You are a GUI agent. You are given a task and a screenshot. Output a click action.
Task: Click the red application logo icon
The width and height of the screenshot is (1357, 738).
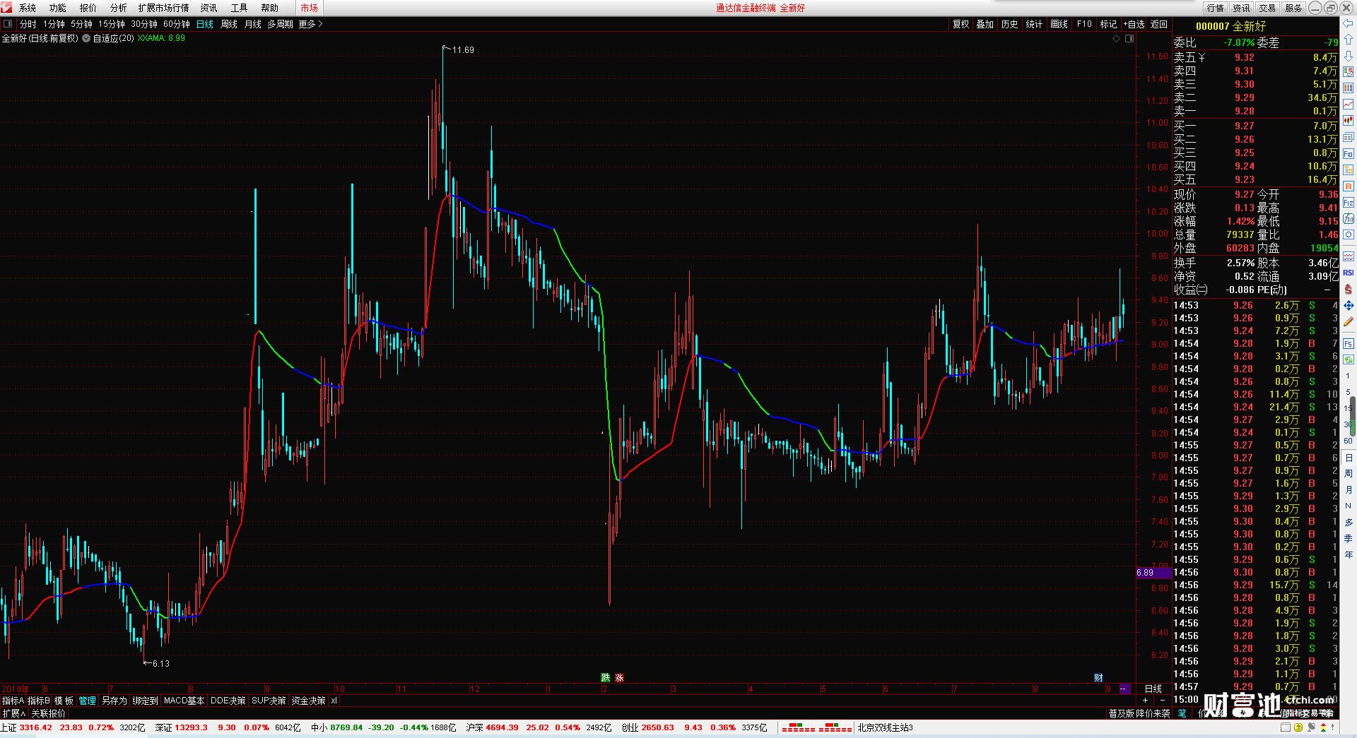7,8
